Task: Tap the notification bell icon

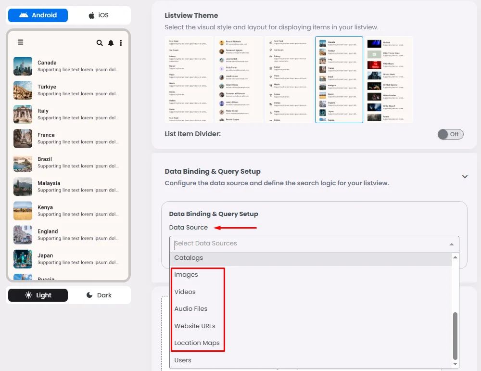Action: tap(111, 43)
